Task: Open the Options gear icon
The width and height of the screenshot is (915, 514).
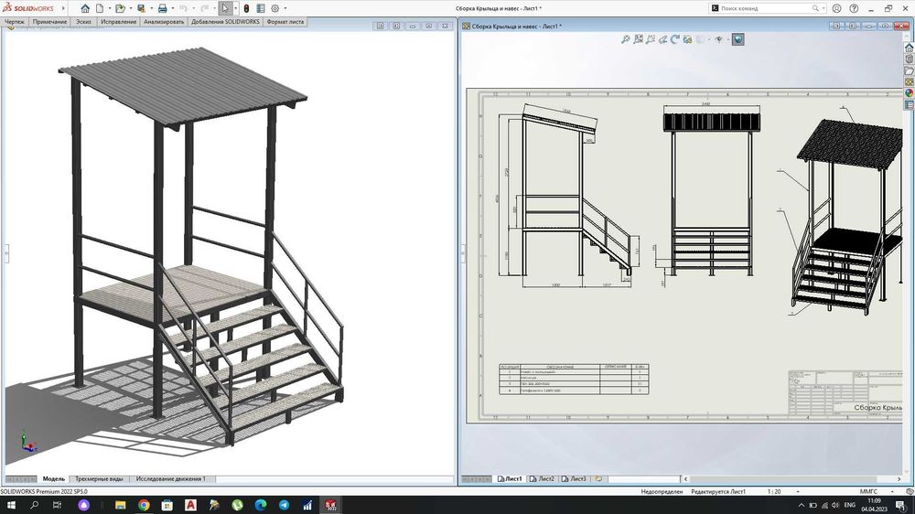Action: click(x=274, y=8)
